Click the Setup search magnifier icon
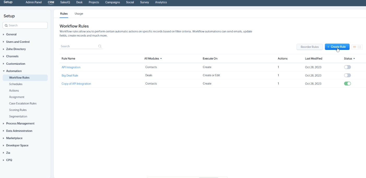 click(6, 25)
